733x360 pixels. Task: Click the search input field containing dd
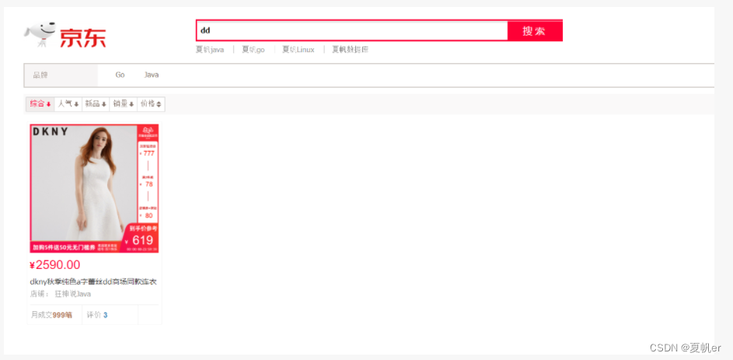[x=352, y=31]
